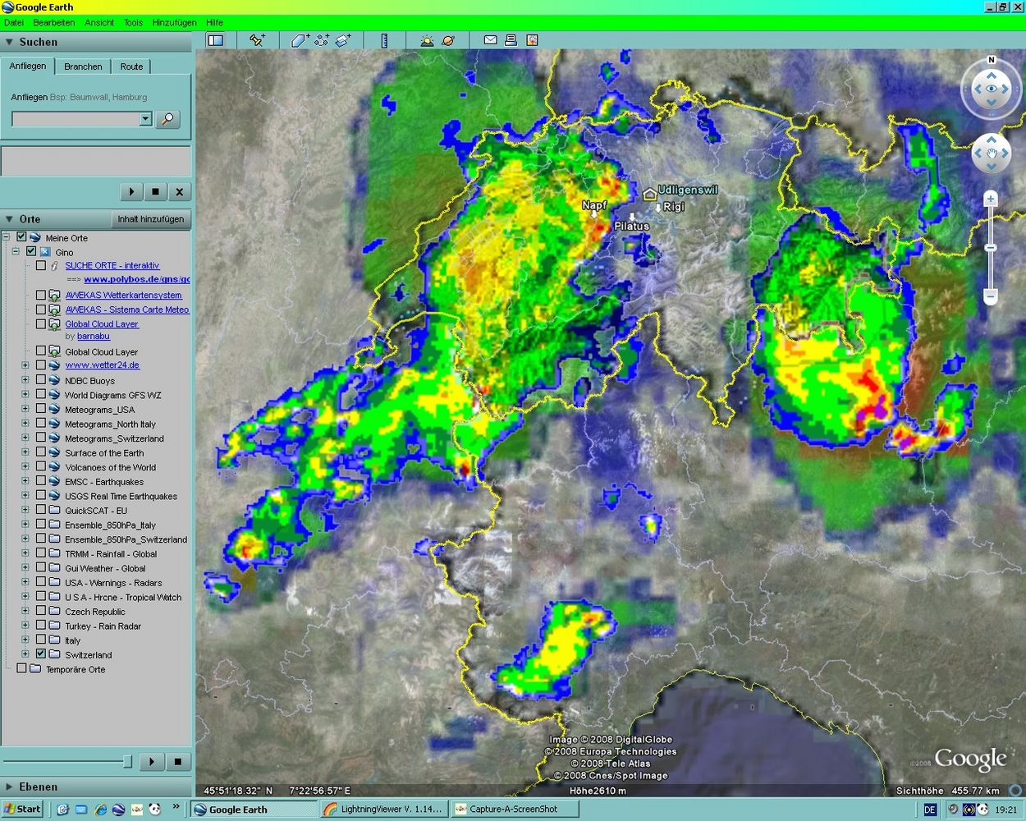Add an image overlay from the toolbar

pos(343,40)
